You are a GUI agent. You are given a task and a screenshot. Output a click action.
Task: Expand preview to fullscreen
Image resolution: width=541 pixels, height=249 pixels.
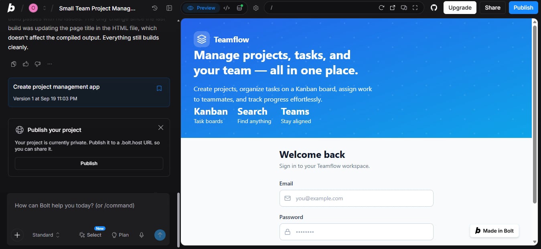click(415, 8)
